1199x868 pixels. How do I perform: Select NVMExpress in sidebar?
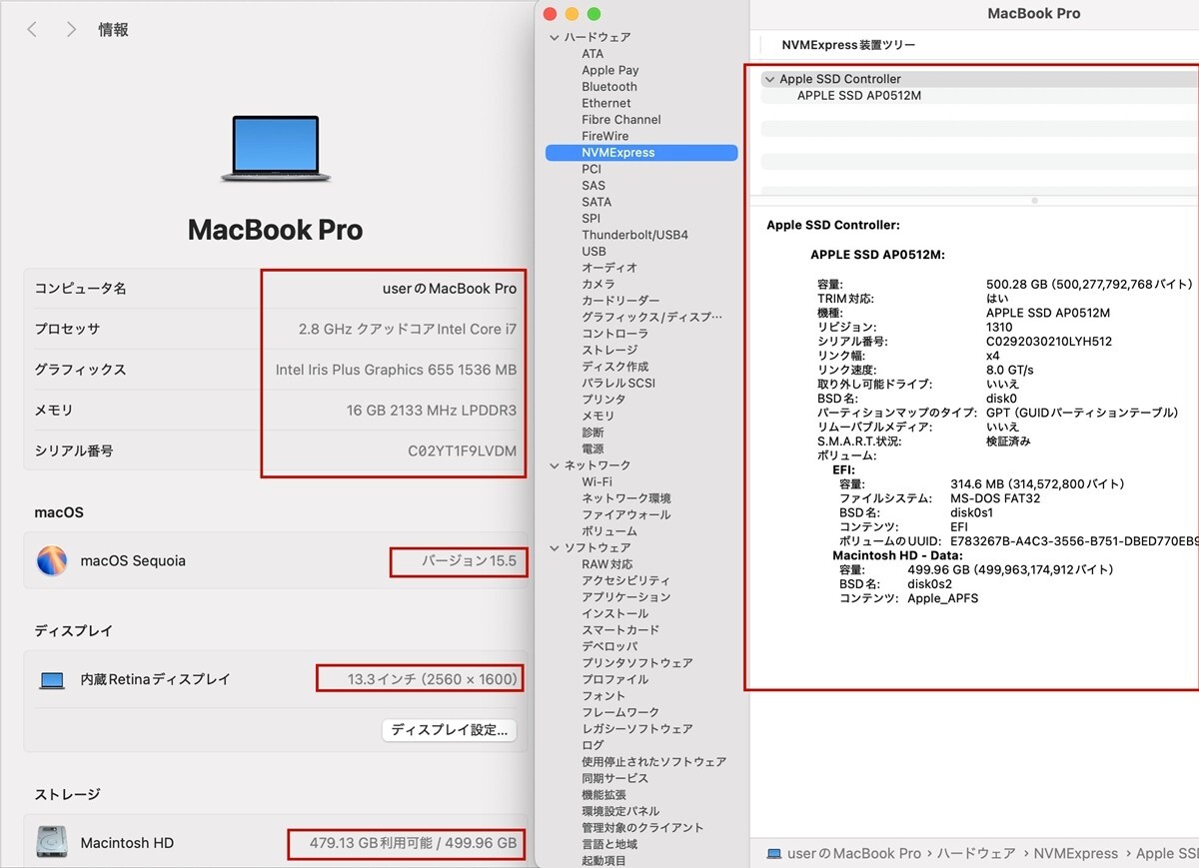tap(641, 153)
